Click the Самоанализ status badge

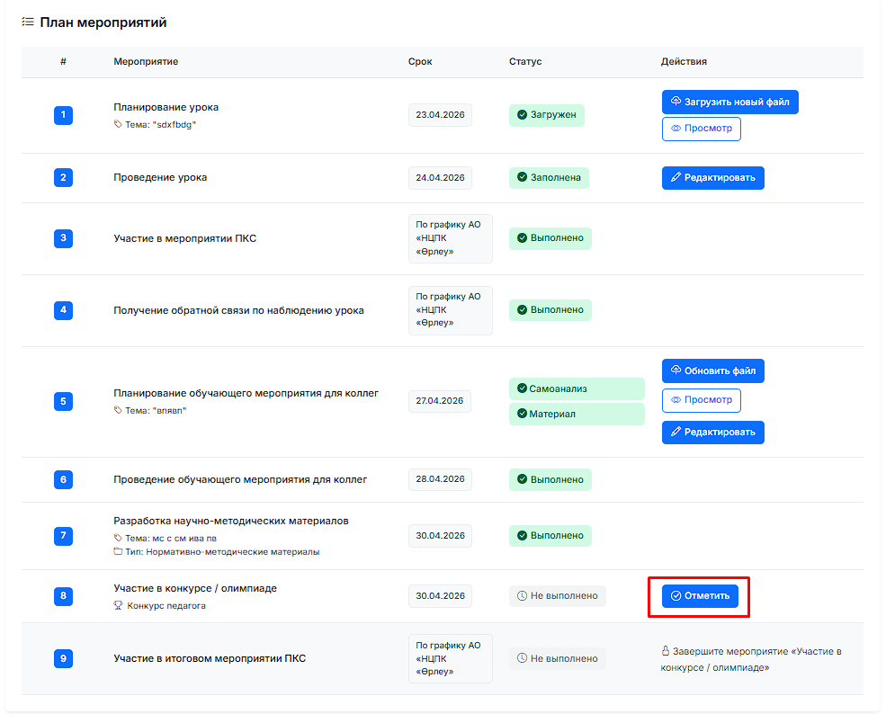[577, 388]
